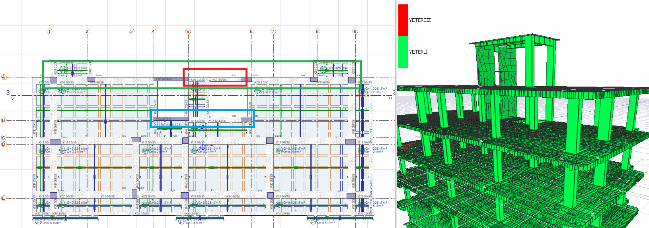Click grid axis bubble number 9

[x=355, y=31]
